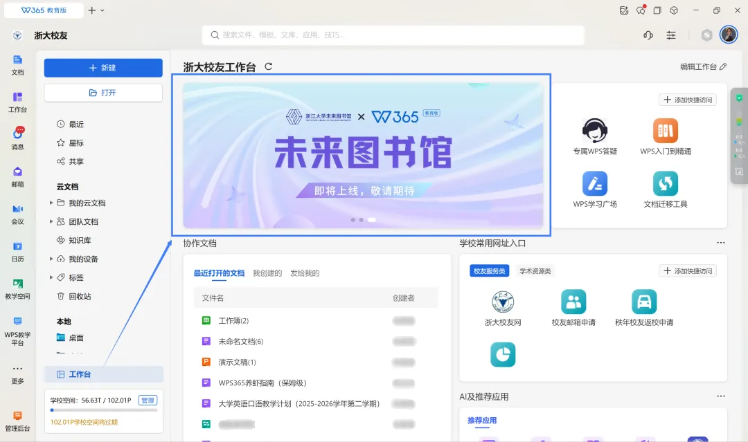Open 最近 in the navigation list
This screenshot has width=748, height=442.
[x=70, y=125]
